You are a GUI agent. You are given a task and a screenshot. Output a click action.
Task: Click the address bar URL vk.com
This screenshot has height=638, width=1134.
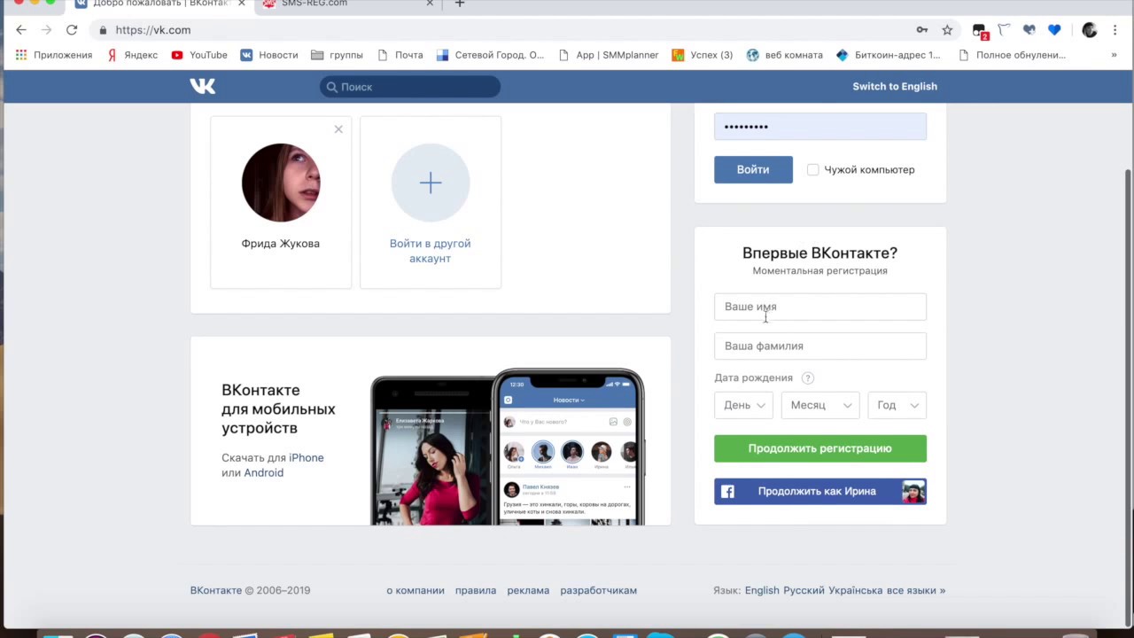click(152, 30)
